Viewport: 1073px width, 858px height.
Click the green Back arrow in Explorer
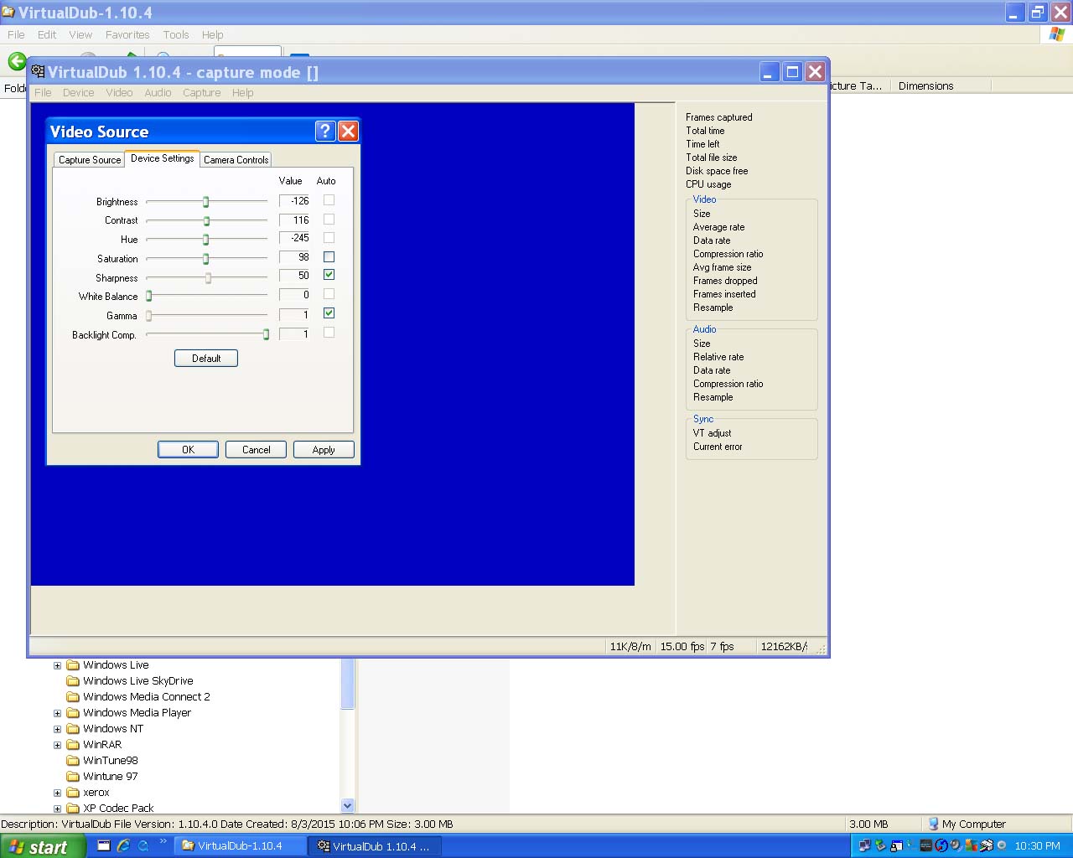point(17,61)
